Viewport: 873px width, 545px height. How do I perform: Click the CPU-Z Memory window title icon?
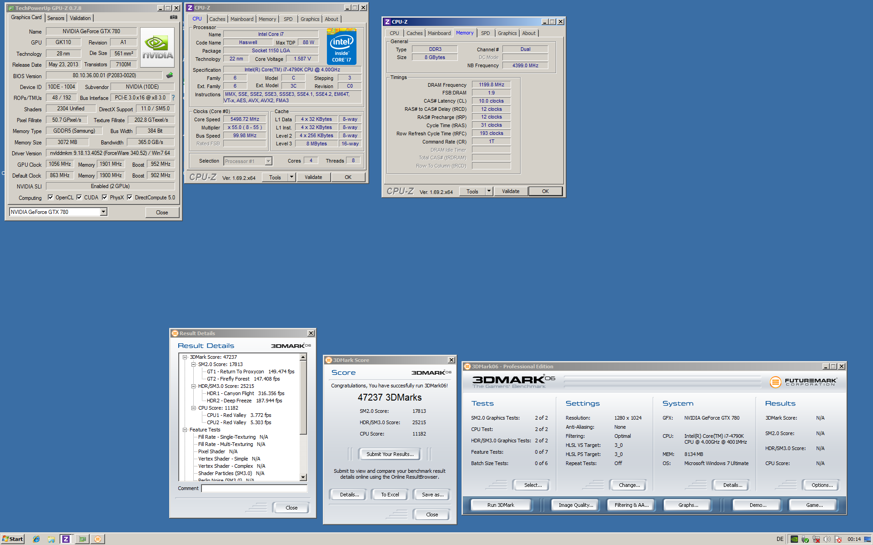click(387, 22)
